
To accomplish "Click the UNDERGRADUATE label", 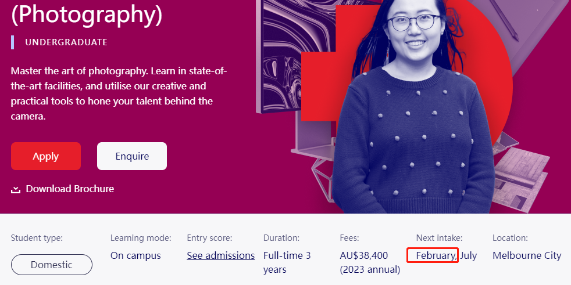I will (x=66, y=42).
